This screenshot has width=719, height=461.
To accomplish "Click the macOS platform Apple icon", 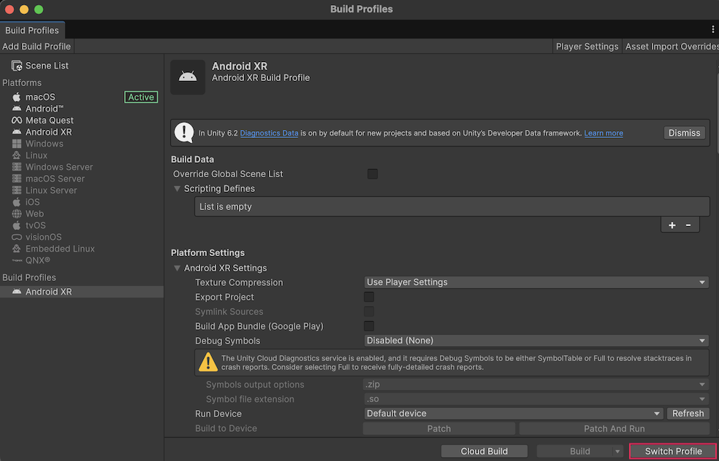I will (16, 97).
